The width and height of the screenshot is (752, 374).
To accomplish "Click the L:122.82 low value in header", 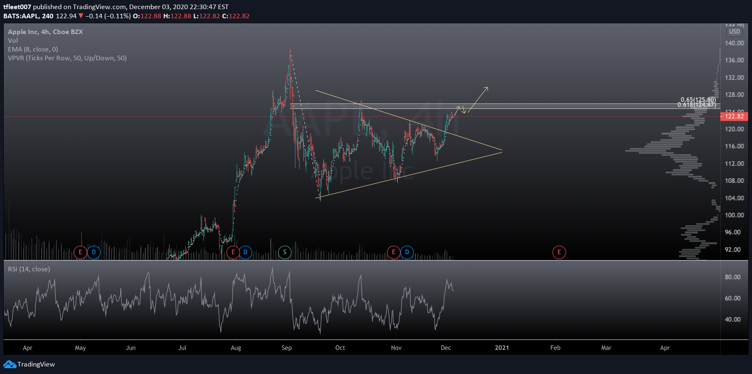I will click(x=207, y=16).
